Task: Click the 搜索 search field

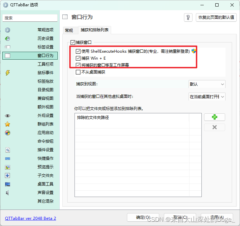Action: pyautogui.click(x=30, y=18)
